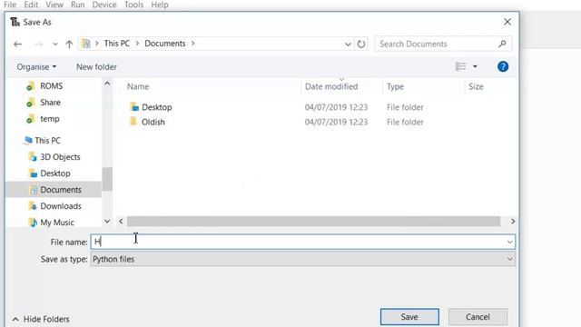
Task: Open the Organise menu
Action: (36, 66)
